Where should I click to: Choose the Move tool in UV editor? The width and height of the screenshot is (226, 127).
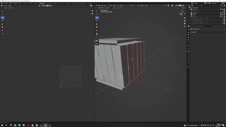point(2,18)
